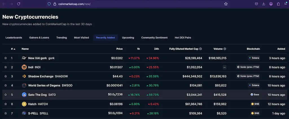Switch to Most Visited tab

(x=82, y=38)
